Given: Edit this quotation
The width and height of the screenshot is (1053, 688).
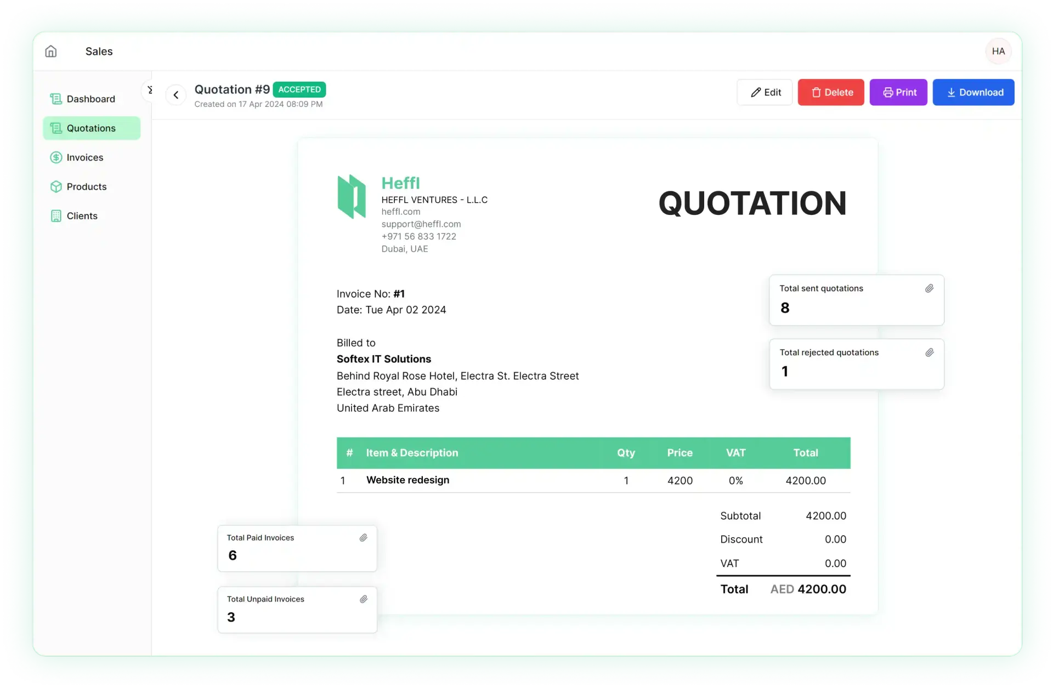Looking at the screenshot, I should 765,93.
